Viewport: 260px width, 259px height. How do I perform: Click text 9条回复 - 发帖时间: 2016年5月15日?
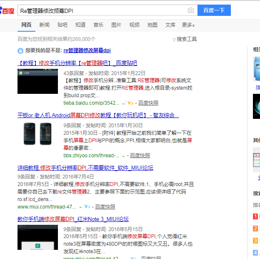tap(103, 229)
